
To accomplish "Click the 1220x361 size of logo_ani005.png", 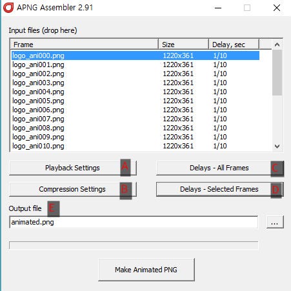I will point(178,101).
